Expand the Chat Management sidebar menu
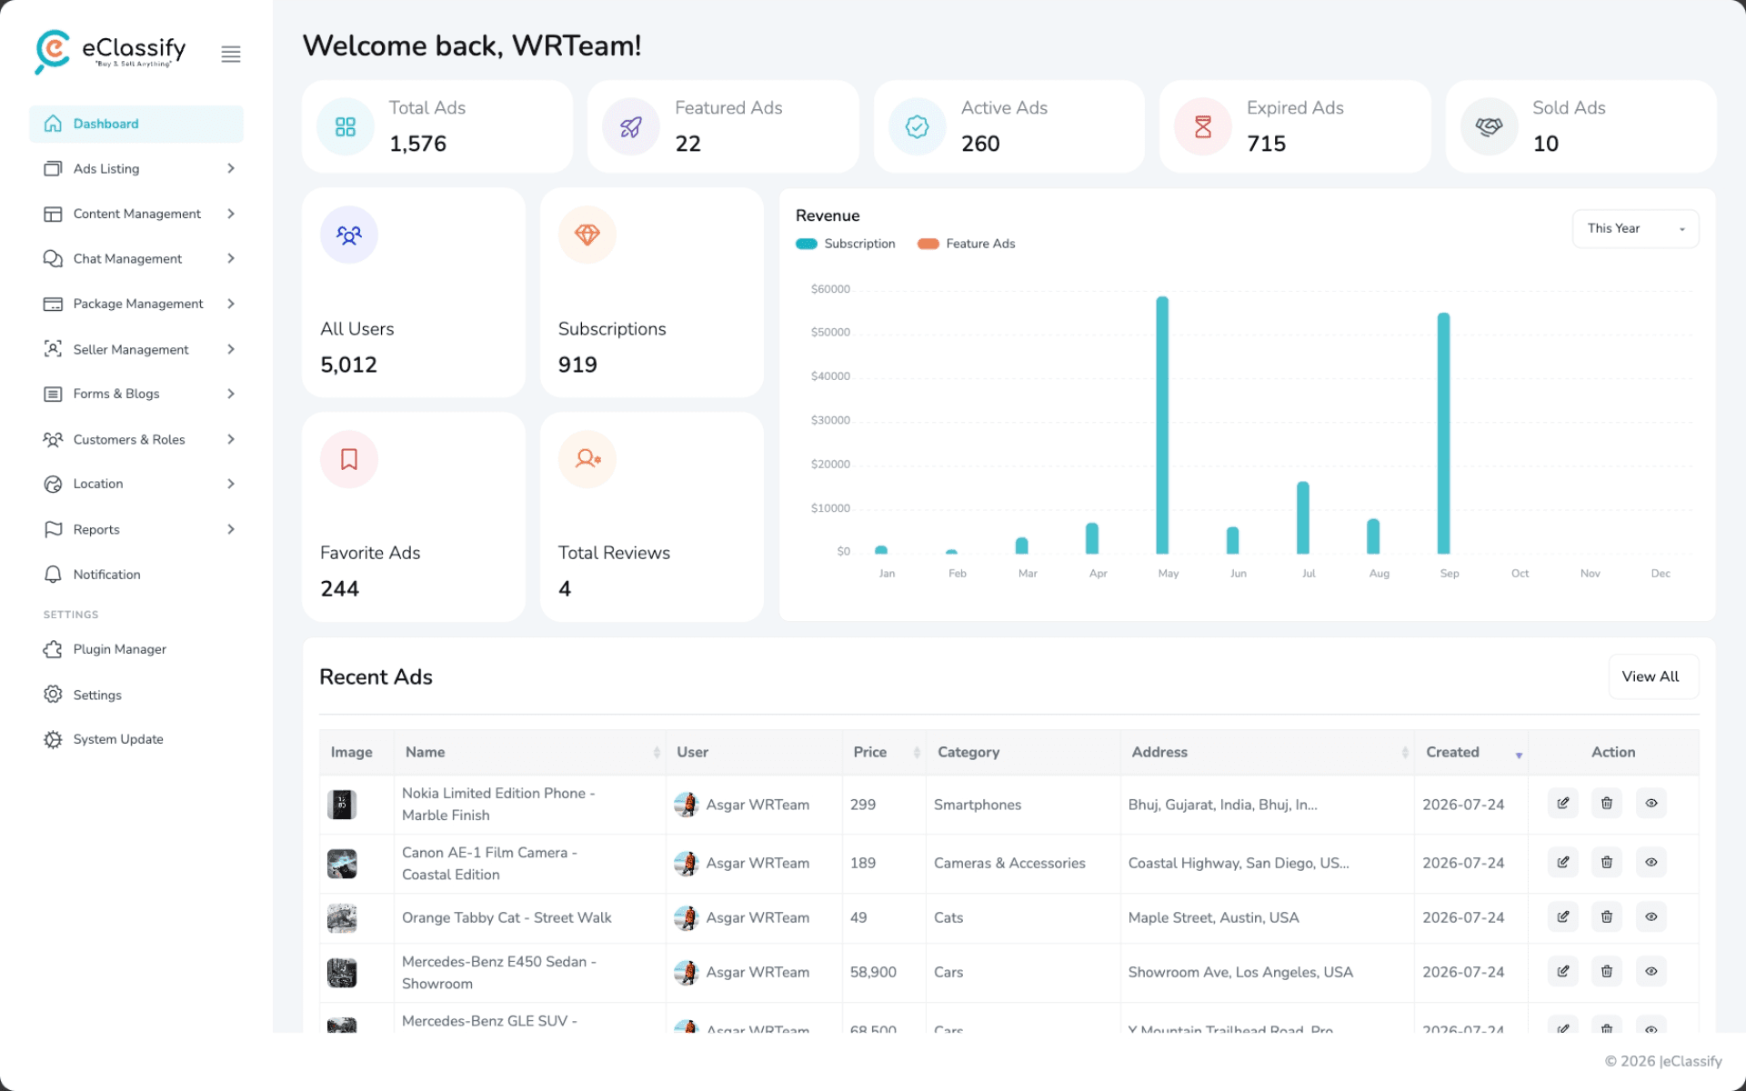This screenshot has height=1091, width=1746. pos(136,259)
